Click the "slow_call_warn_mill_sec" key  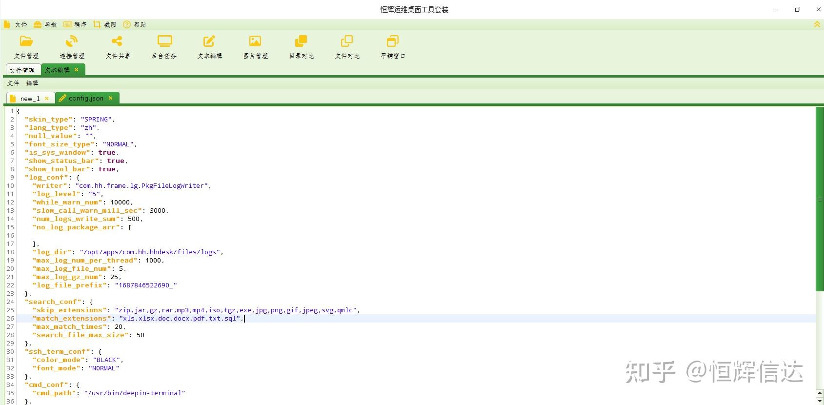tap(87, 210)
